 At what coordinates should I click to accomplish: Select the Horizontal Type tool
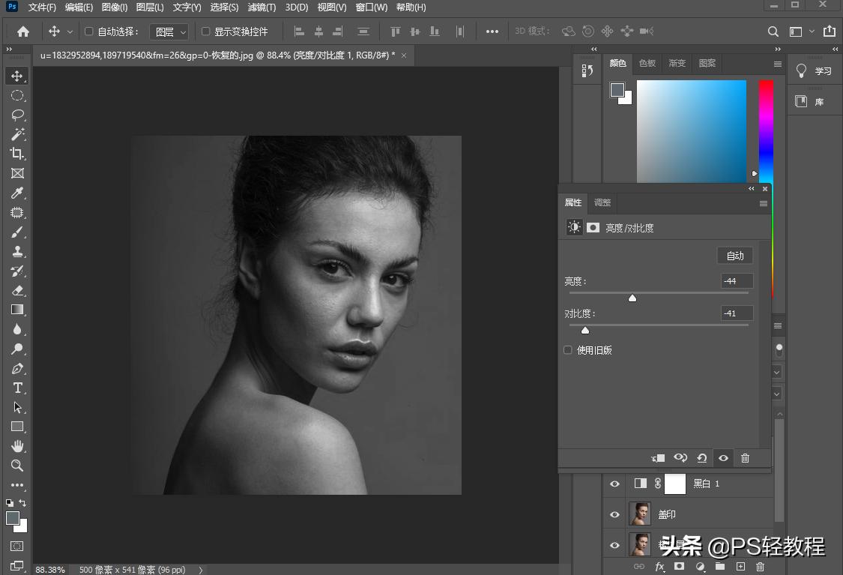pyautogui.click(x=17, y=388)
